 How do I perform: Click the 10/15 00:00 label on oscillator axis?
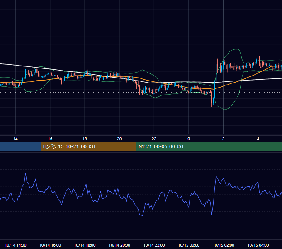189,245
